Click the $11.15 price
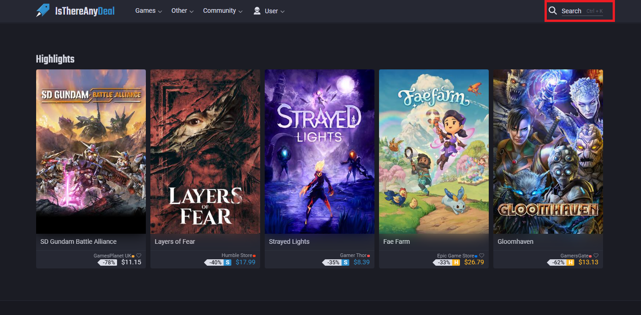This screenshot has width=641, height=315. tap(131, 262)
